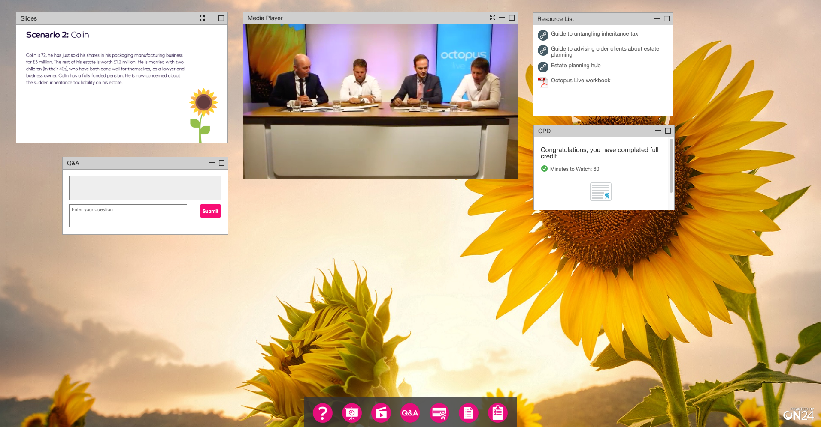Click the PDF icon beside Octopus Live workbook

[542, 81]
